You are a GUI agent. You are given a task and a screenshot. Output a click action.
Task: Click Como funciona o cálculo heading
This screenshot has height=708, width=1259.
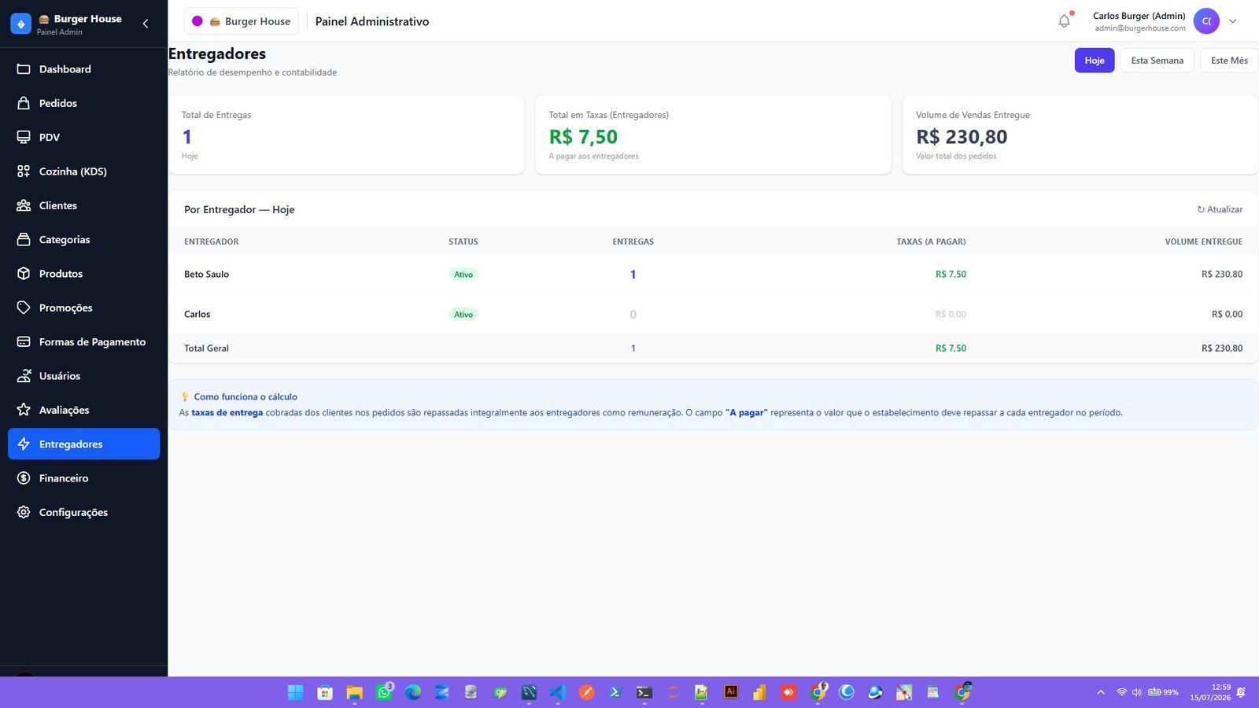pyautogui.click(x=246, y=396)
